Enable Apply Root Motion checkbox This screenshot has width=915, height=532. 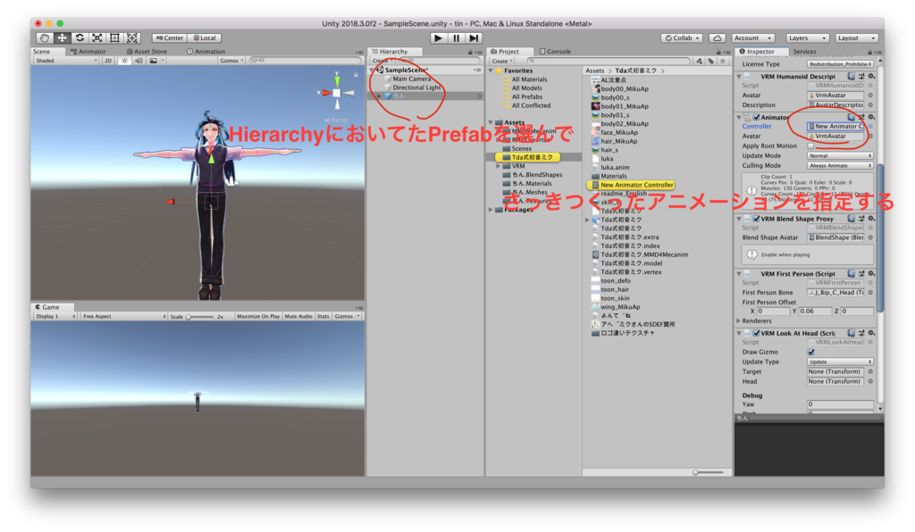(810, 146)
